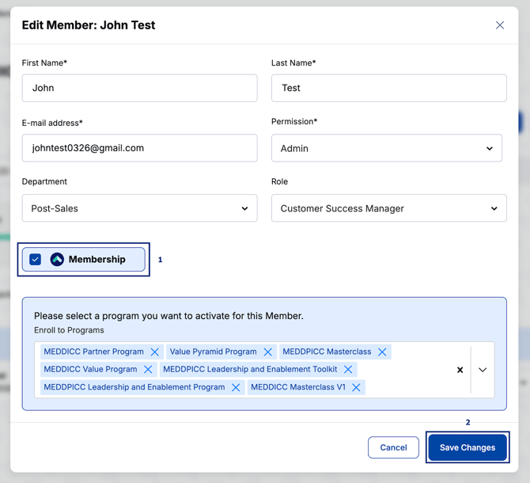Clear all selected programs
Viewport: 530px width, 483px height.
(x=460, y=370)
